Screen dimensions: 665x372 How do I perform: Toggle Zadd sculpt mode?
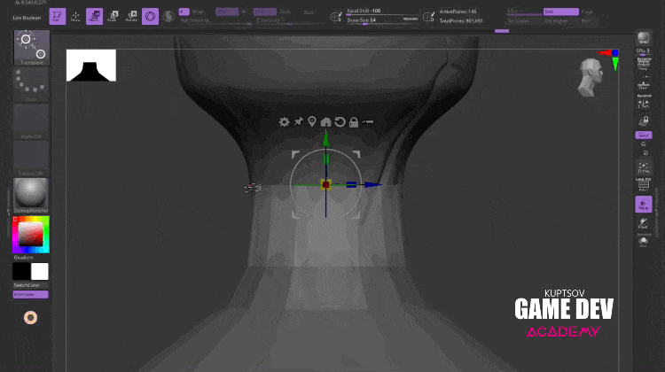265,12
